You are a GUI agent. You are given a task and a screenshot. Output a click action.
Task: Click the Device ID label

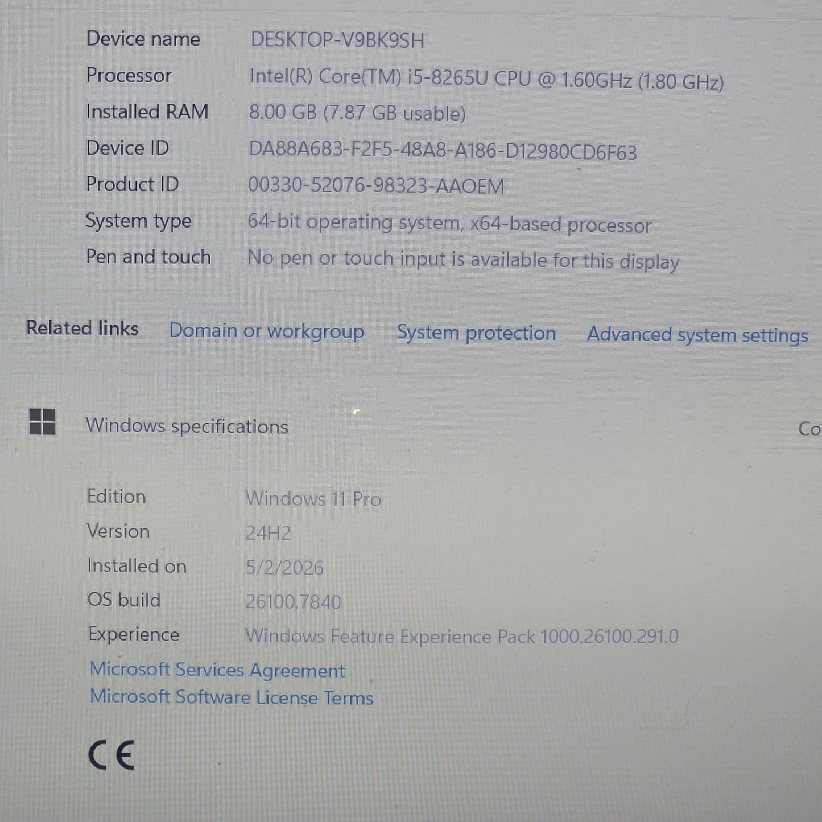pos(127,148)
